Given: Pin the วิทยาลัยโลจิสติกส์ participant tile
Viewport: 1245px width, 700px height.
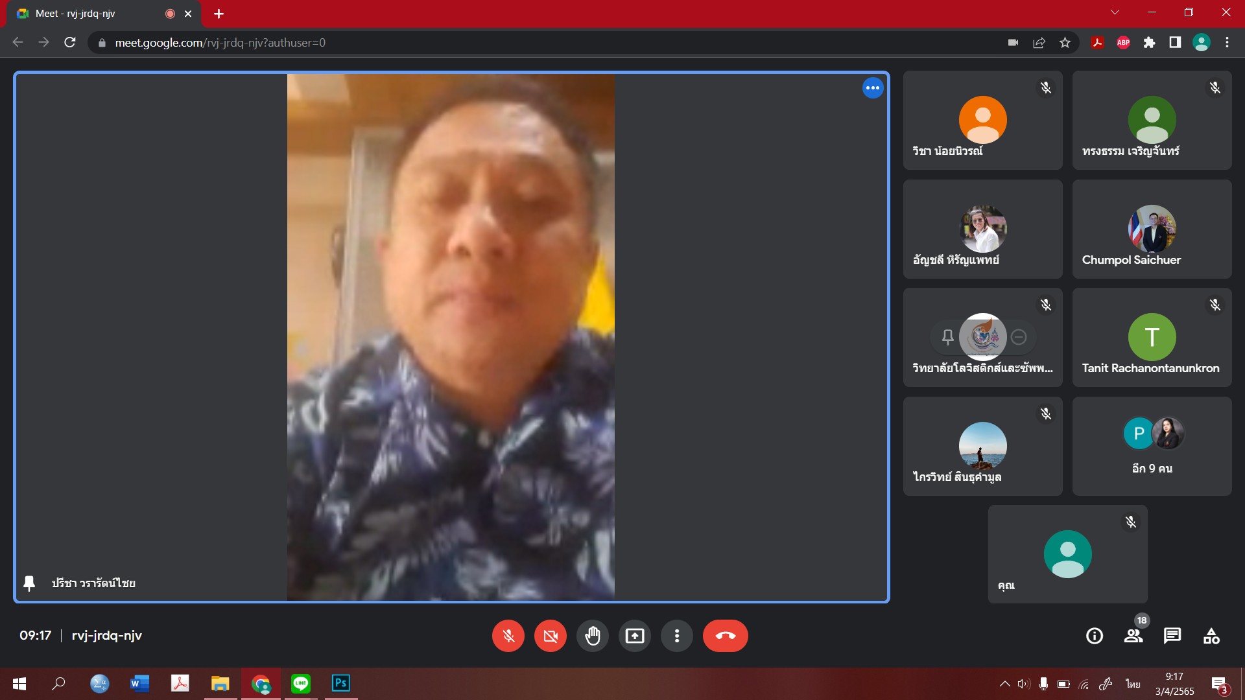Looking at the screenshot, I should [x=947, y=337].
